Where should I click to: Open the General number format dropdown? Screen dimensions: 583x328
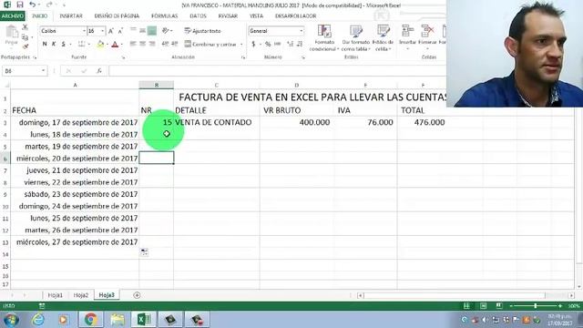point(302,31)
